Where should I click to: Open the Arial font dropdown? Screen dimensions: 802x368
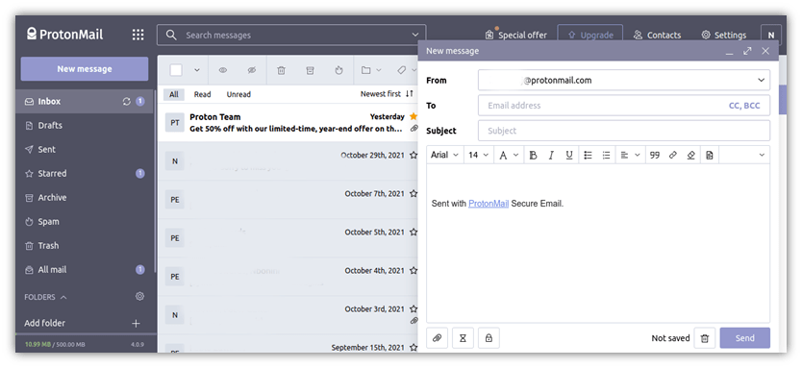pyautogui.click(x=445, y=155)
